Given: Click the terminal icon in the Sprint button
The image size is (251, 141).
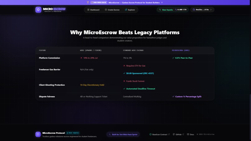Looking at the screenshot, I should click(x=110, y=134).
